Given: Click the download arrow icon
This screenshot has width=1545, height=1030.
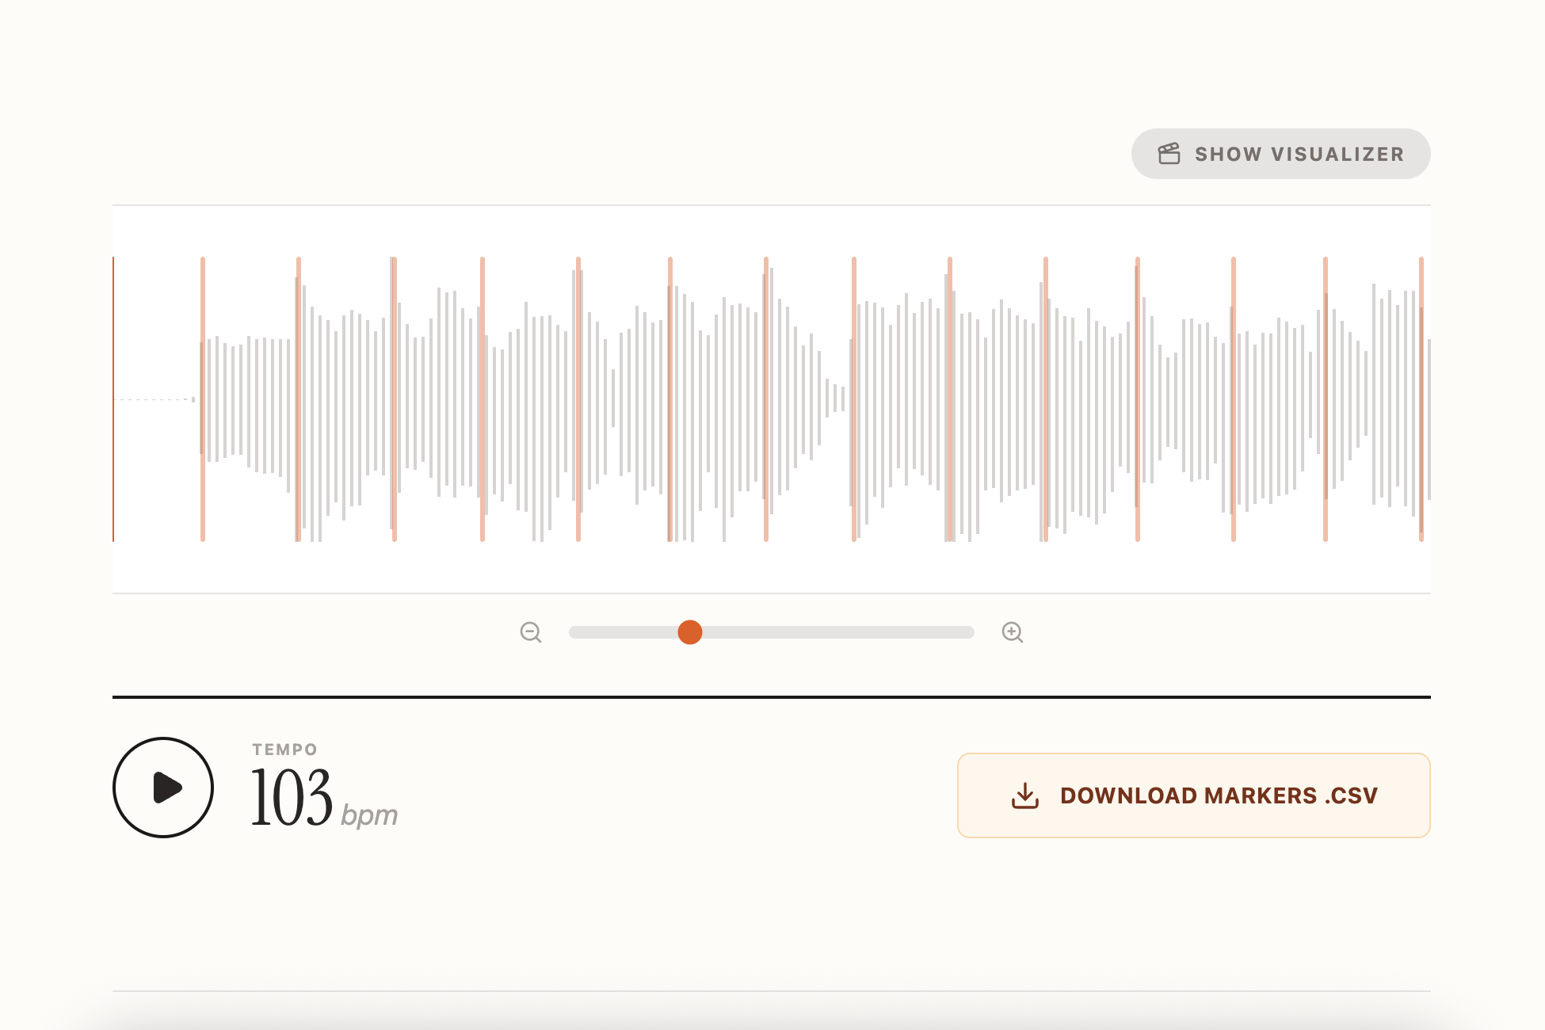Looking at the screenshot, I should [x=1025, y=795].
